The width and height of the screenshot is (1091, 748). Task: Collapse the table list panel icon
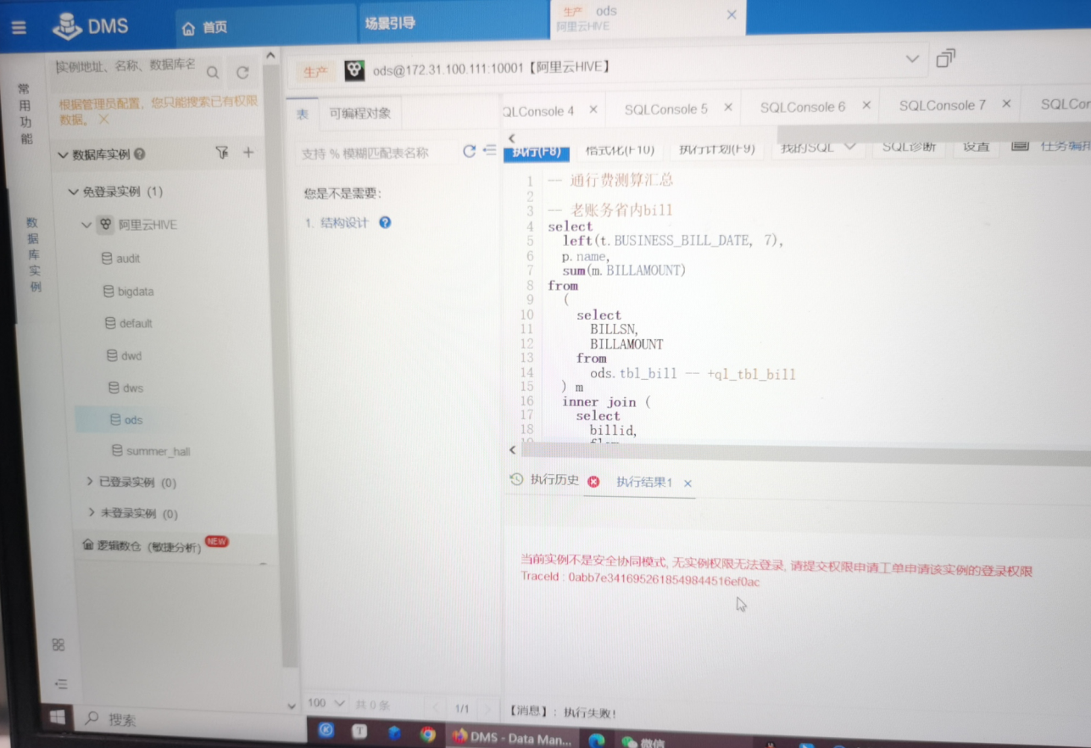(489, 150)
